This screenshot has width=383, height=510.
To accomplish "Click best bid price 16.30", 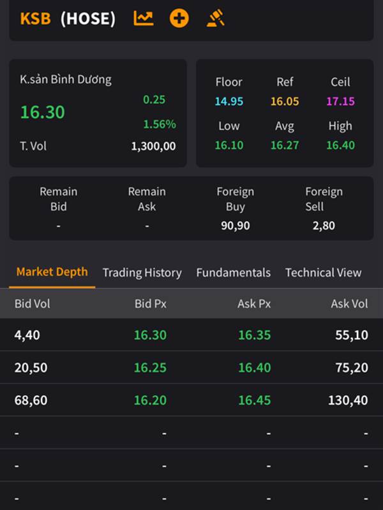I will [x=150, y=335].
